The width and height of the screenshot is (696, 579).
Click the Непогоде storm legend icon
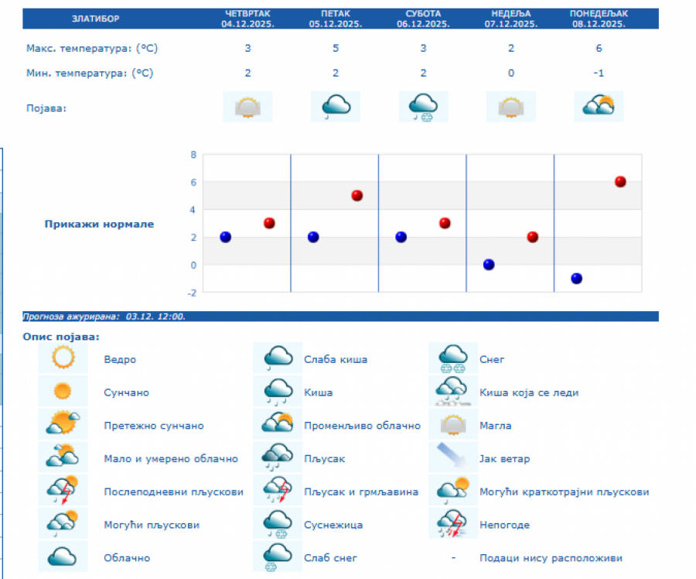point(453,524)
